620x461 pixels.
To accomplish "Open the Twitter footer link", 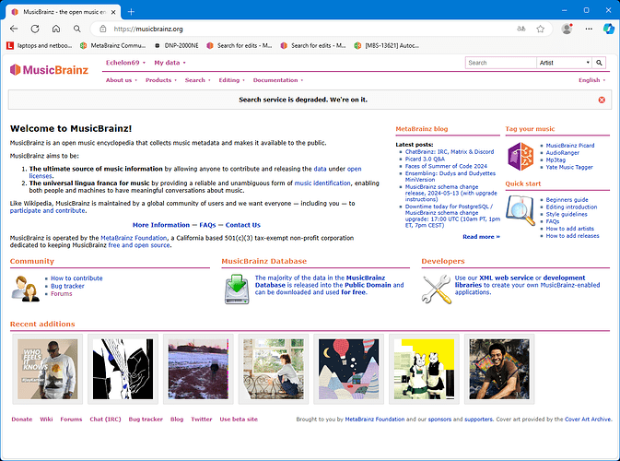I will [x=201, y=420].
